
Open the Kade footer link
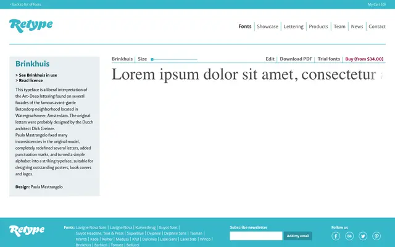(94, 239)
